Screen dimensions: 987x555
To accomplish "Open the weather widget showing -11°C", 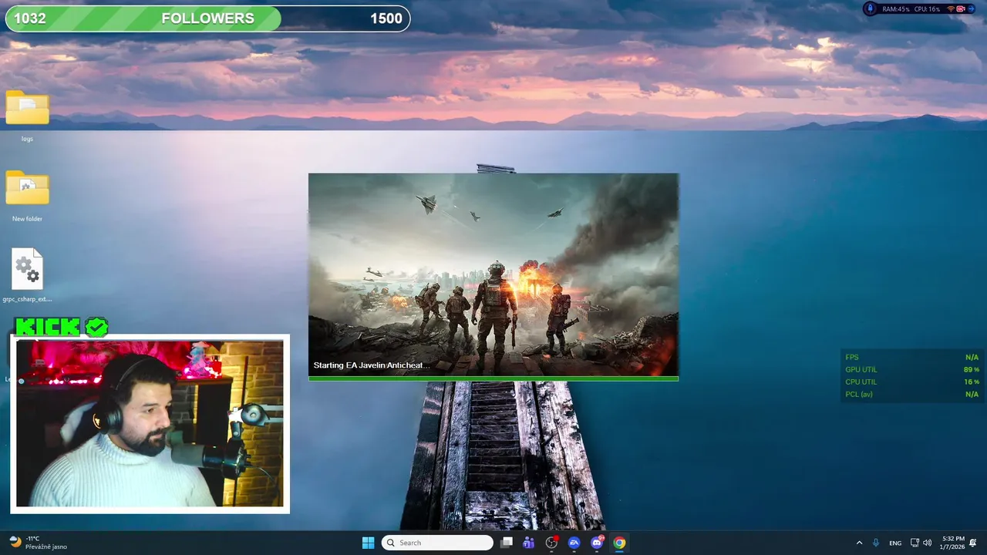I will pyautogui.click(x=38, y=543).
